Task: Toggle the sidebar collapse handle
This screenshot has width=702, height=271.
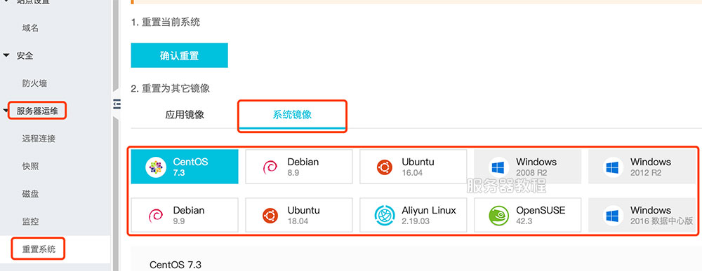Action: pyautogui.click(x=117, y=104)
